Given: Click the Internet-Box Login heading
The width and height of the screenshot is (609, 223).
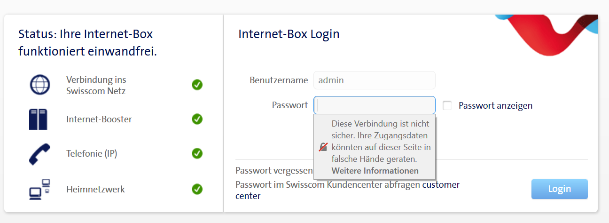Looking at the screenshot, I should coord(289,34).
